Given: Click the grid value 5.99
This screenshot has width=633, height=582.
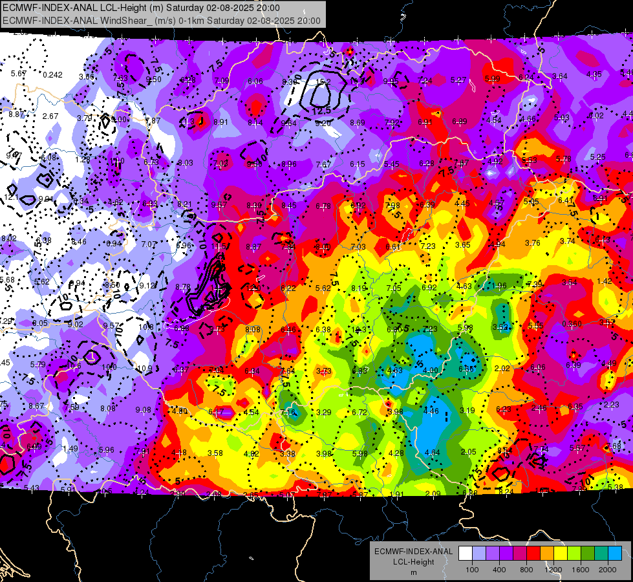Looking at the screenshot, I should [492, 78].
